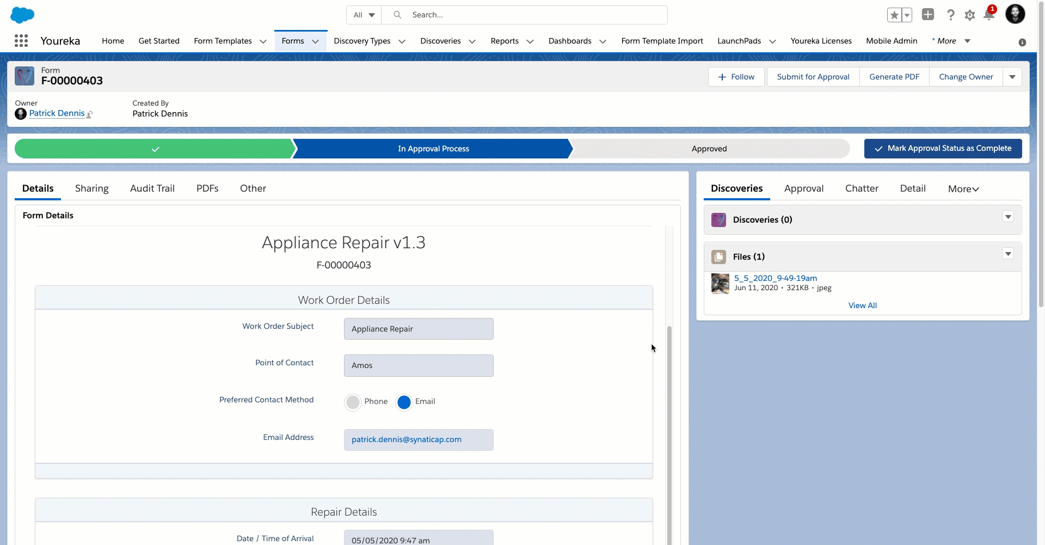Click the completed green path stage

tap(155, 149)
